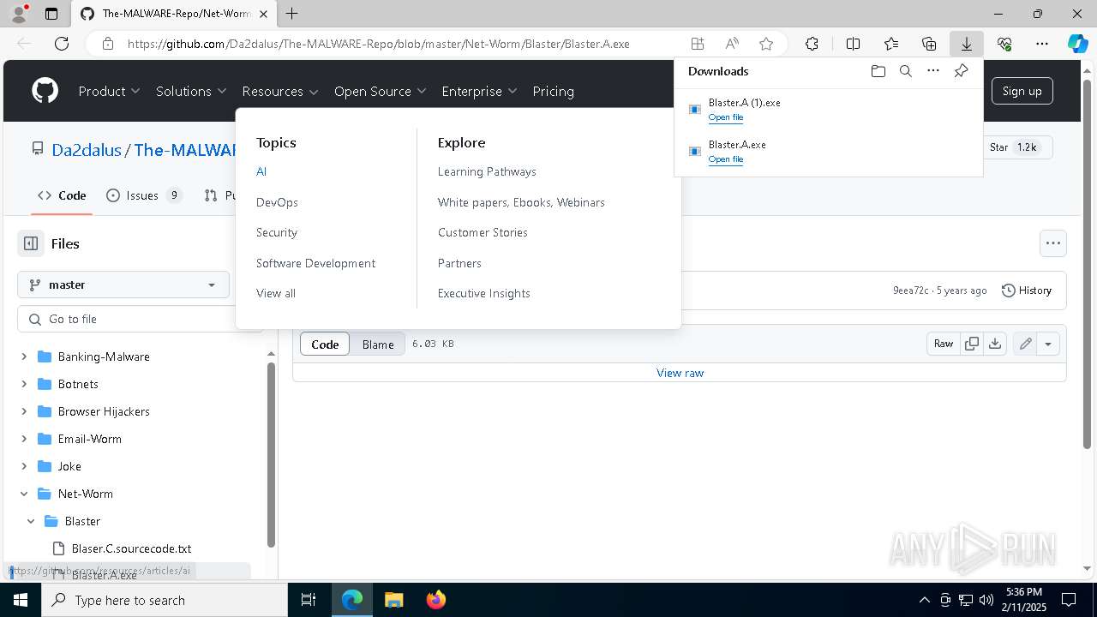Viewport: 1097px width, 617px height.
Task: Open new browser tab
Action: (x=292, y=14)
